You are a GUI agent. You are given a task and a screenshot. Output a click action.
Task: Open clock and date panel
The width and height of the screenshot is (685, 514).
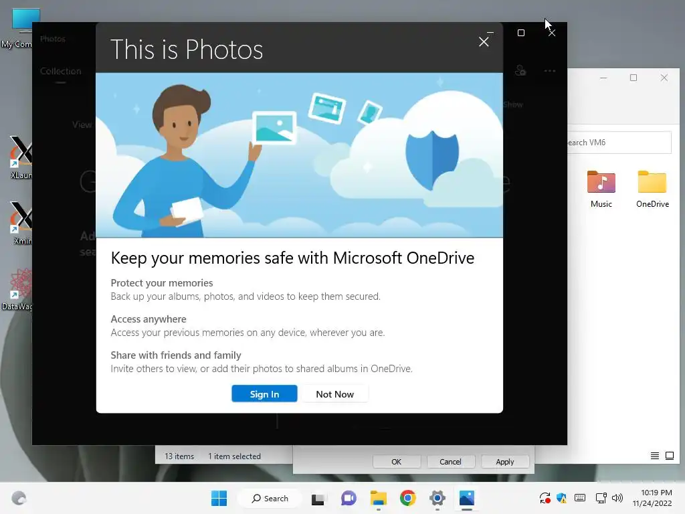coord(652,498)
